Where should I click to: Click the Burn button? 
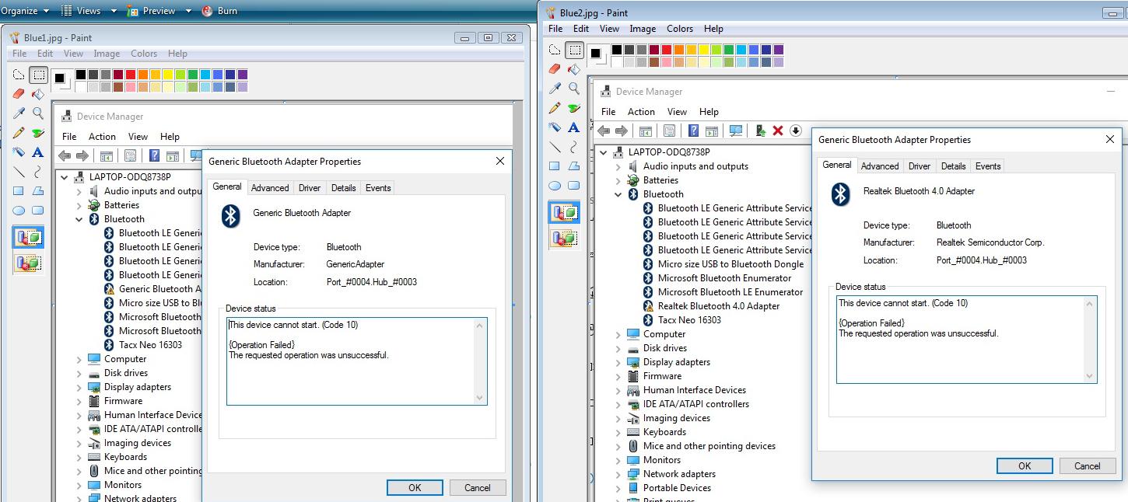tap(219, 11)
